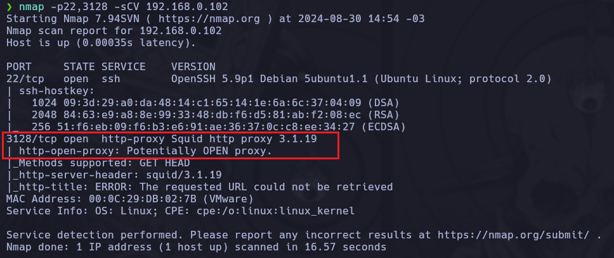The width and height of the screenshot is (614, 258).
Task: Click the STATE column header
Action: click(78, 67)
